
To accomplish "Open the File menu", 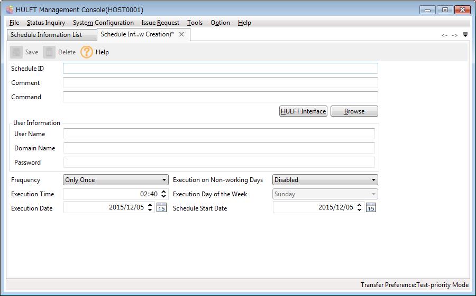I will point(14,23).
